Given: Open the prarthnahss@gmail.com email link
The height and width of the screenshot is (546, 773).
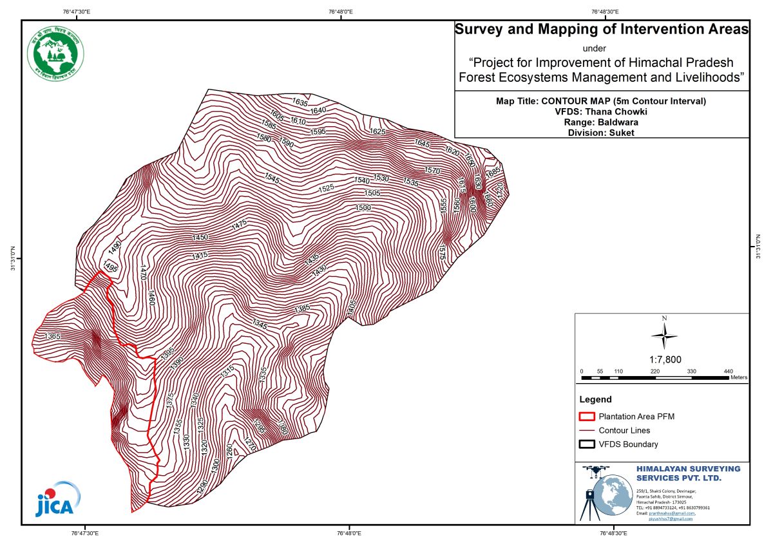Looking at the screenshot, I should point(671,513).
